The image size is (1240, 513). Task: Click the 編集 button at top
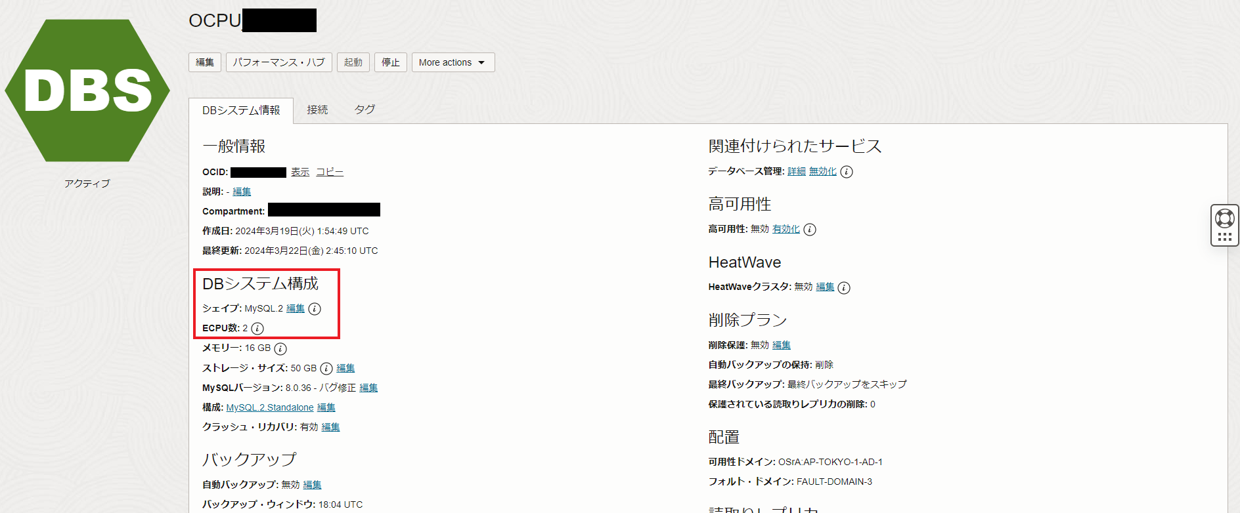(x=205, y=62)
